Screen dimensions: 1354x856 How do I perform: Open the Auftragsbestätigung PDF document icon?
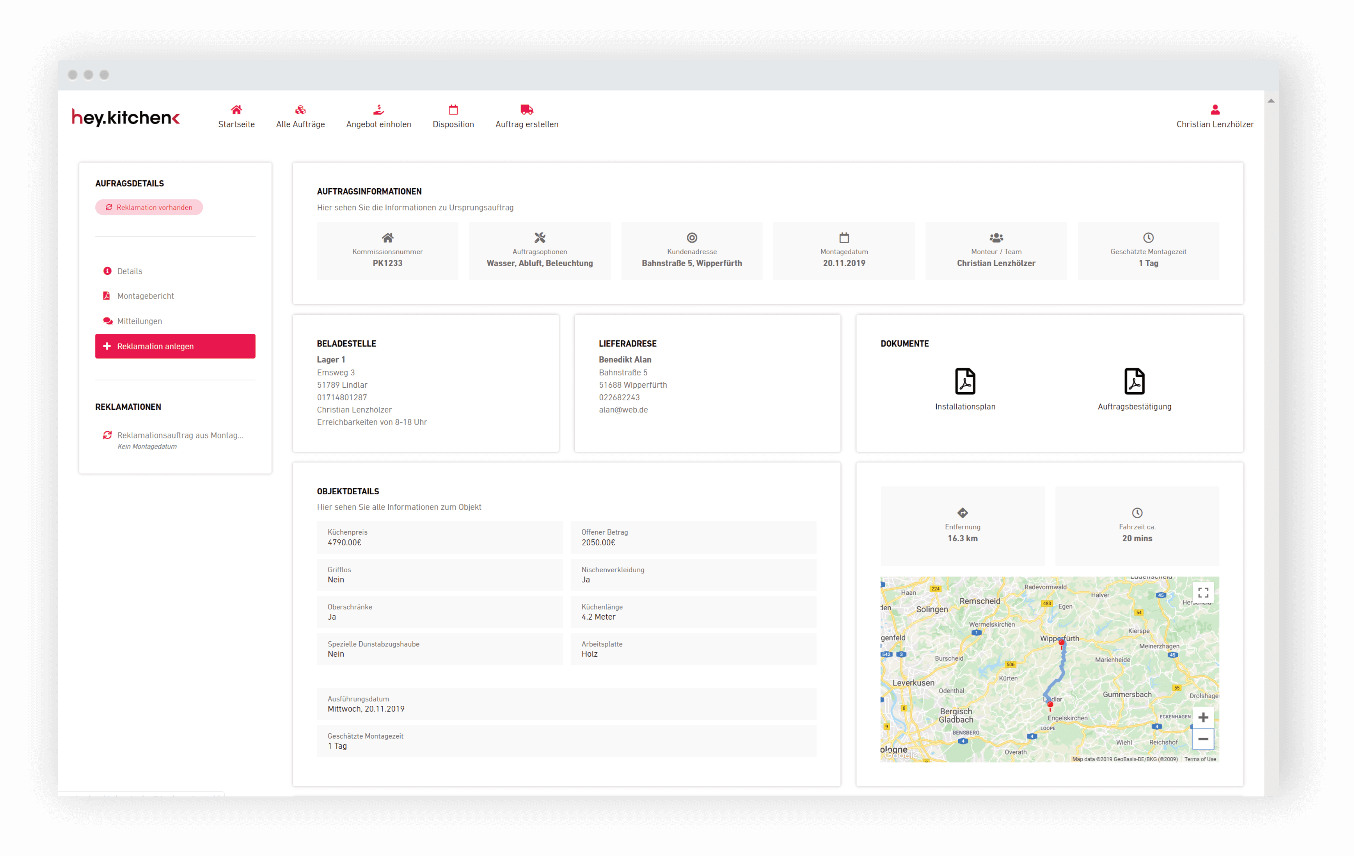pyautogui.click(x=1134, y=381)
